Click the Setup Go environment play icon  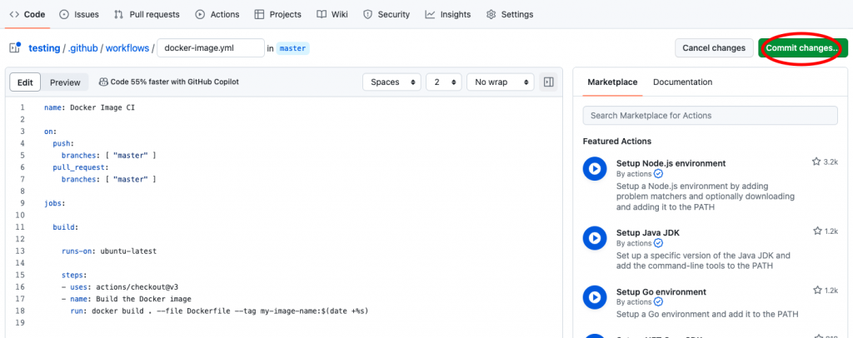pos(594,296)
